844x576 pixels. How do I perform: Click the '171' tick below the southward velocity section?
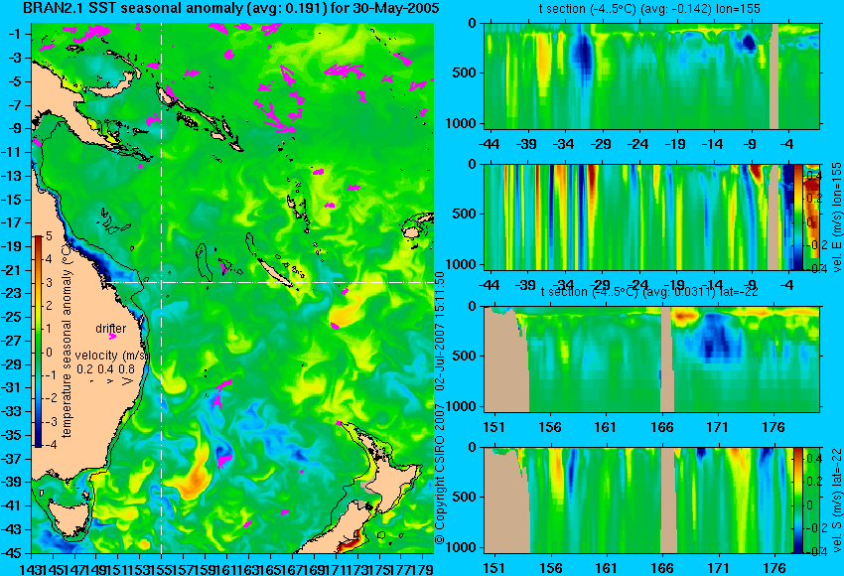tap(718, 568)
